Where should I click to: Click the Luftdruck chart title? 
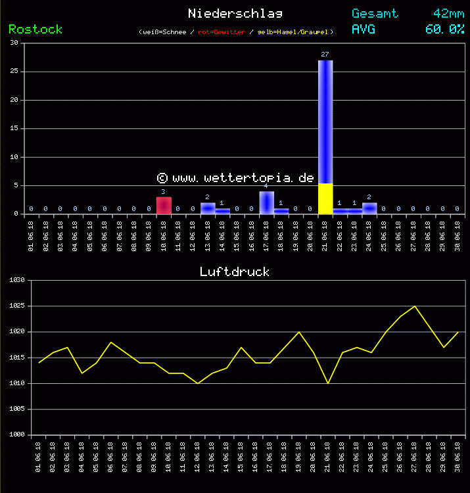235,271
